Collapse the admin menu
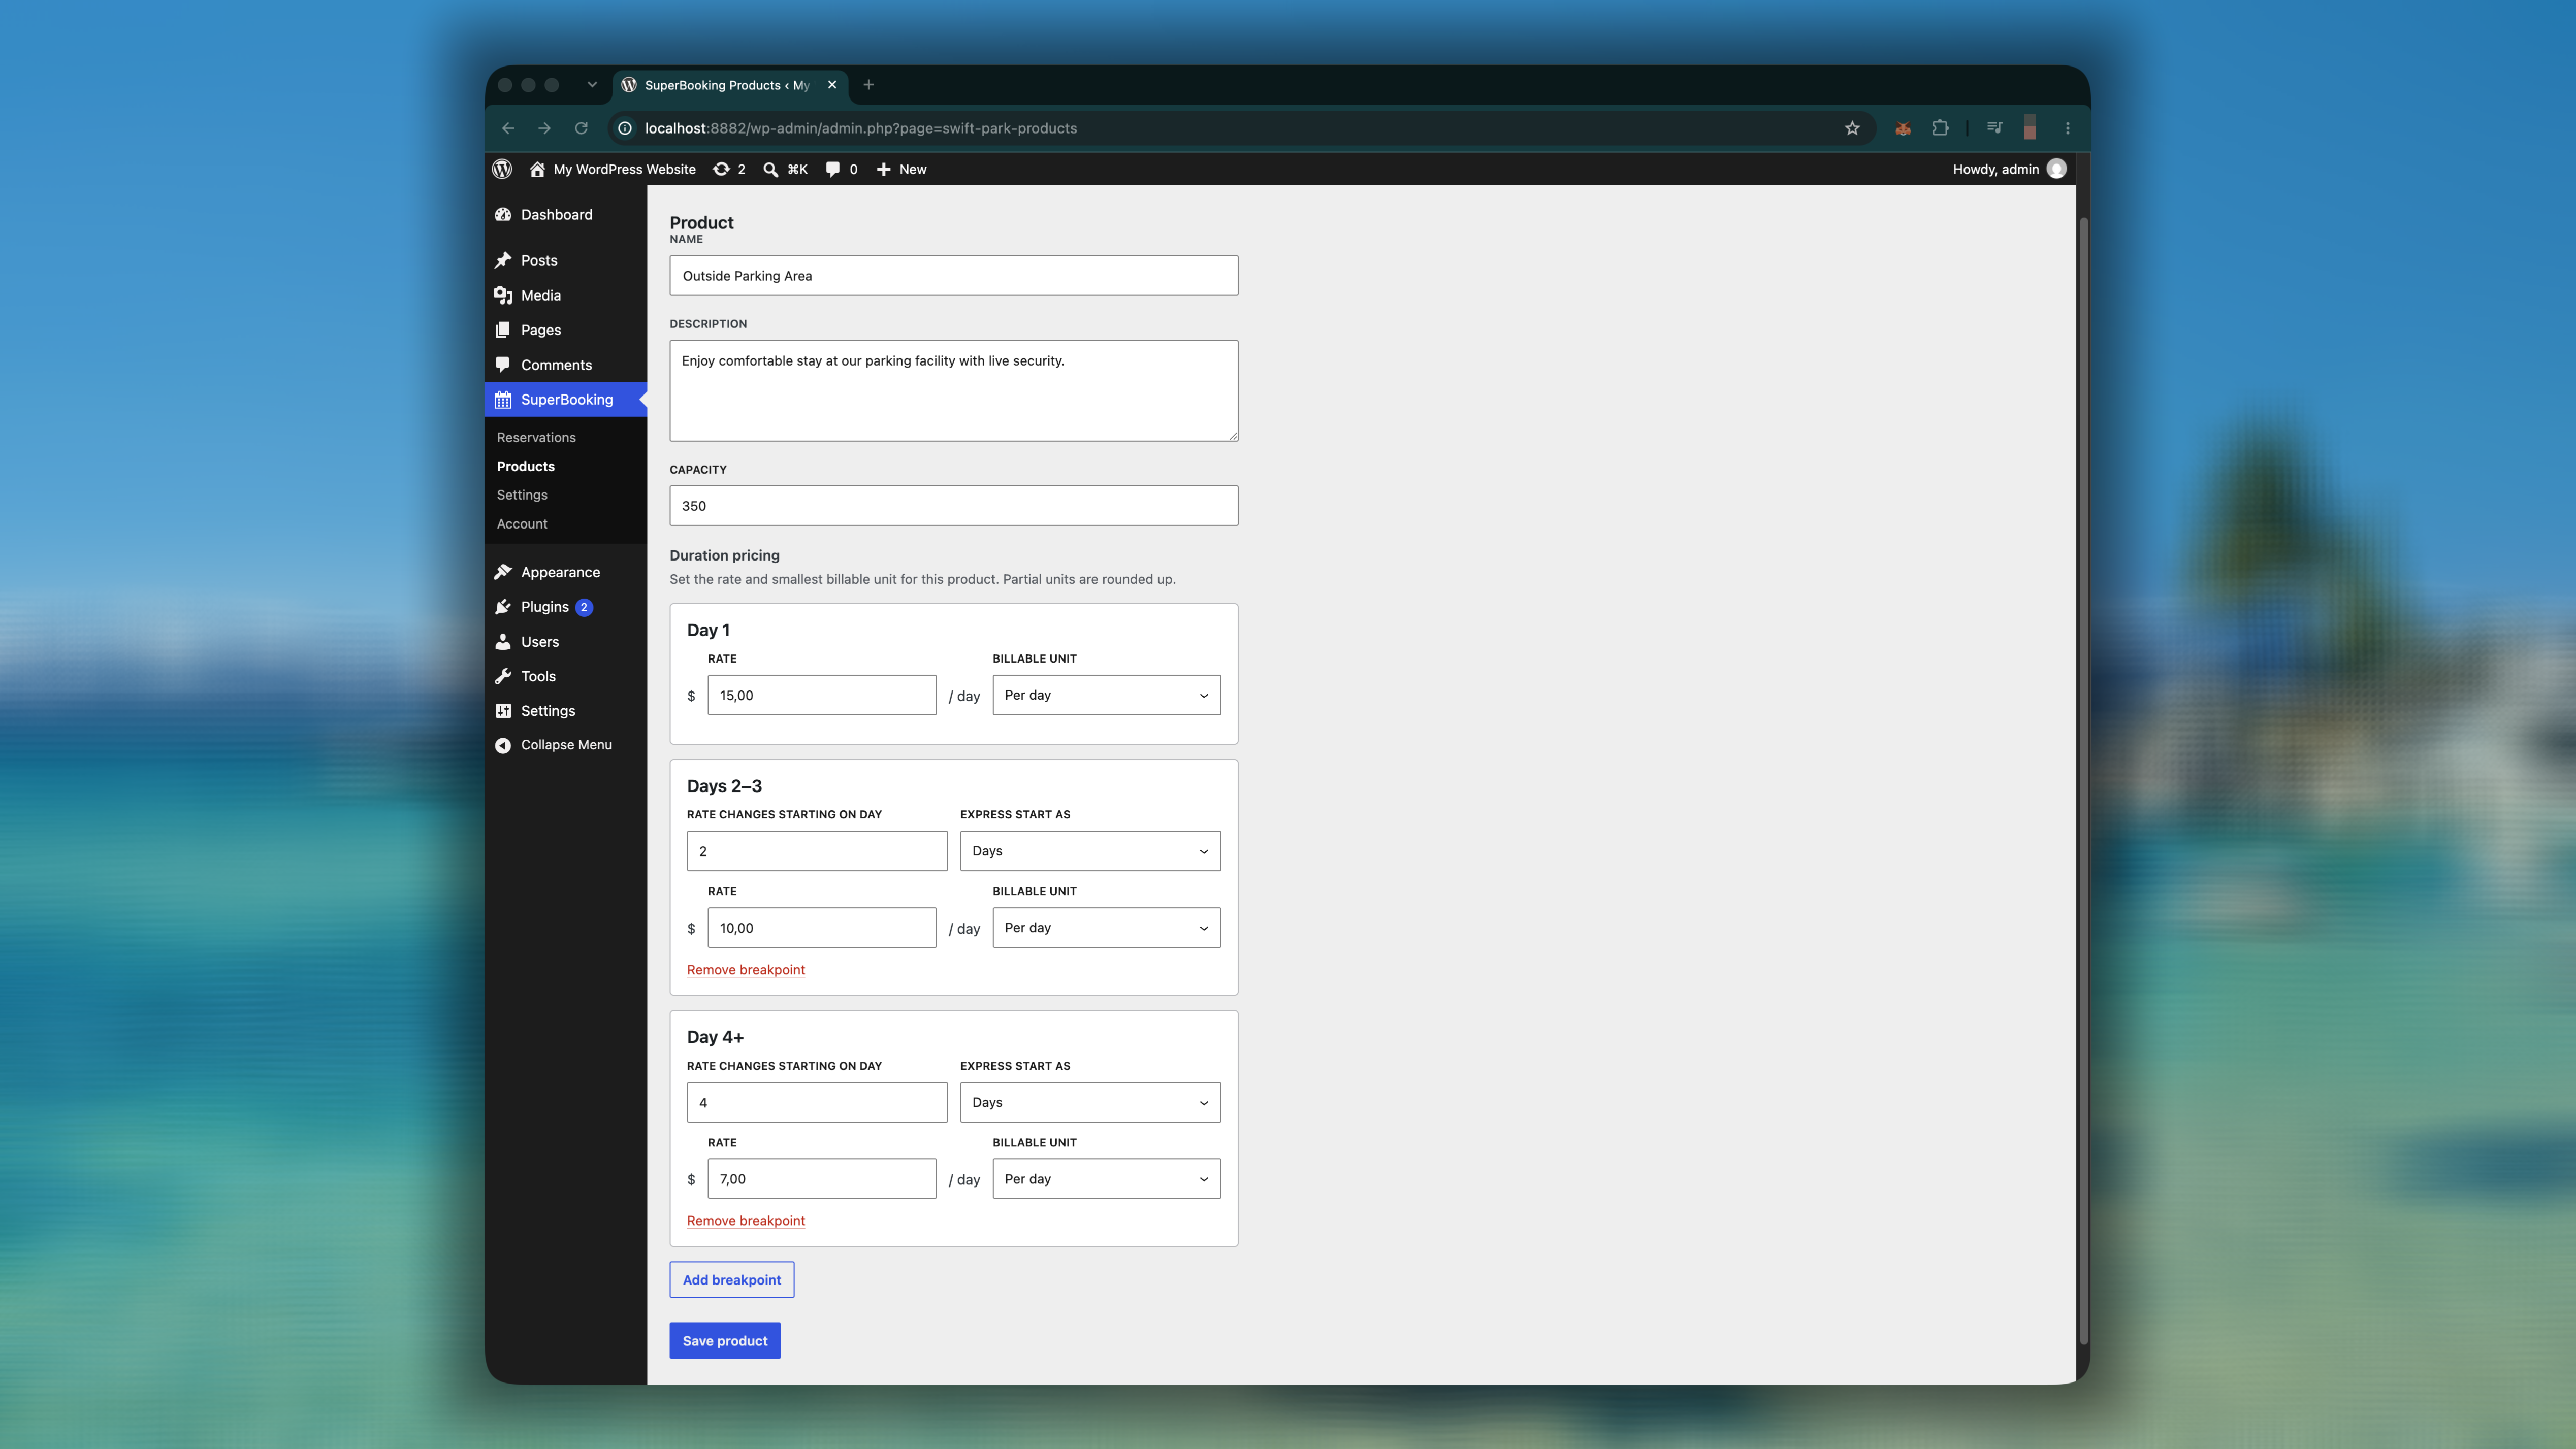This screenshot has width=2576, height=1449. 566,744
